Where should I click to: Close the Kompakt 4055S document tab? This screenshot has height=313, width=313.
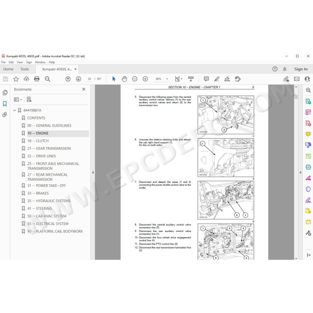[x=76, y=69]
